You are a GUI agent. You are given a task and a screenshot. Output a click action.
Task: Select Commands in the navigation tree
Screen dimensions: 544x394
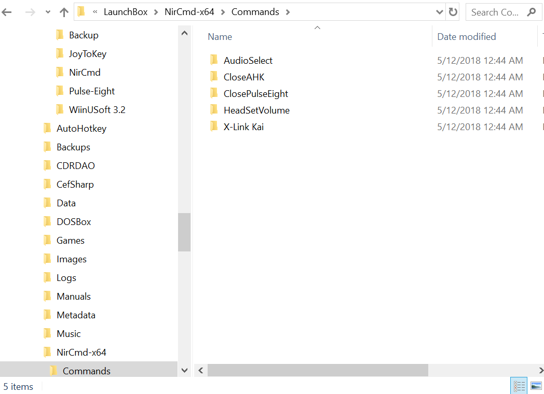tap(86, 372)
